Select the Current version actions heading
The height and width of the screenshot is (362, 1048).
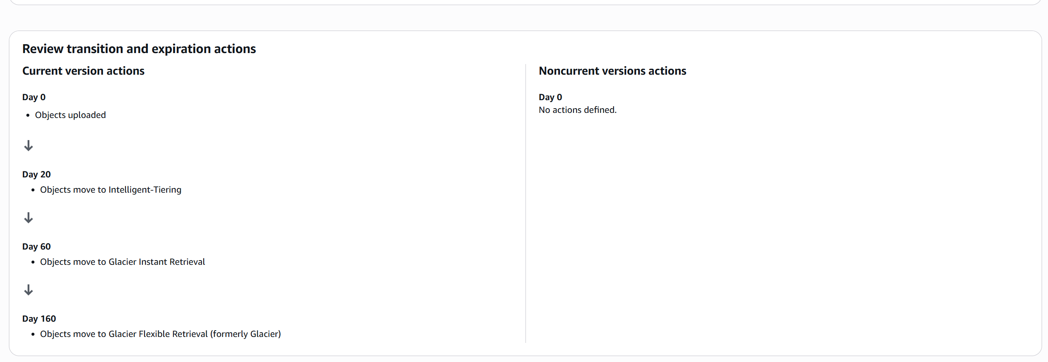click(x=83, y=71)
